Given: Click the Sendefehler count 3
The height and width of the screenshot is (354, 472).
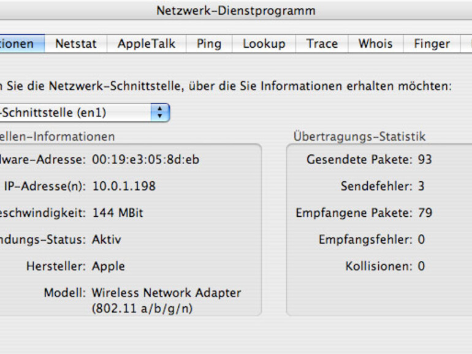Looking at the screenshot, I should tap(421, 186).
